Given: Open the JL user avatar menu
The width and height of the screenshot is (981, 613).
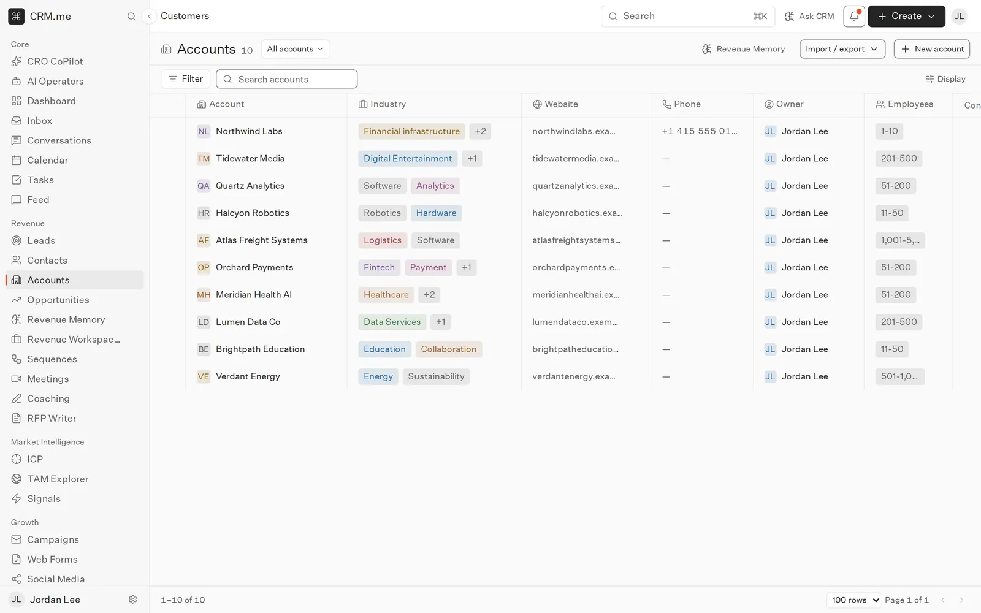Looking at the screenshot, I should pyautogui.click(x=959, y=17).
